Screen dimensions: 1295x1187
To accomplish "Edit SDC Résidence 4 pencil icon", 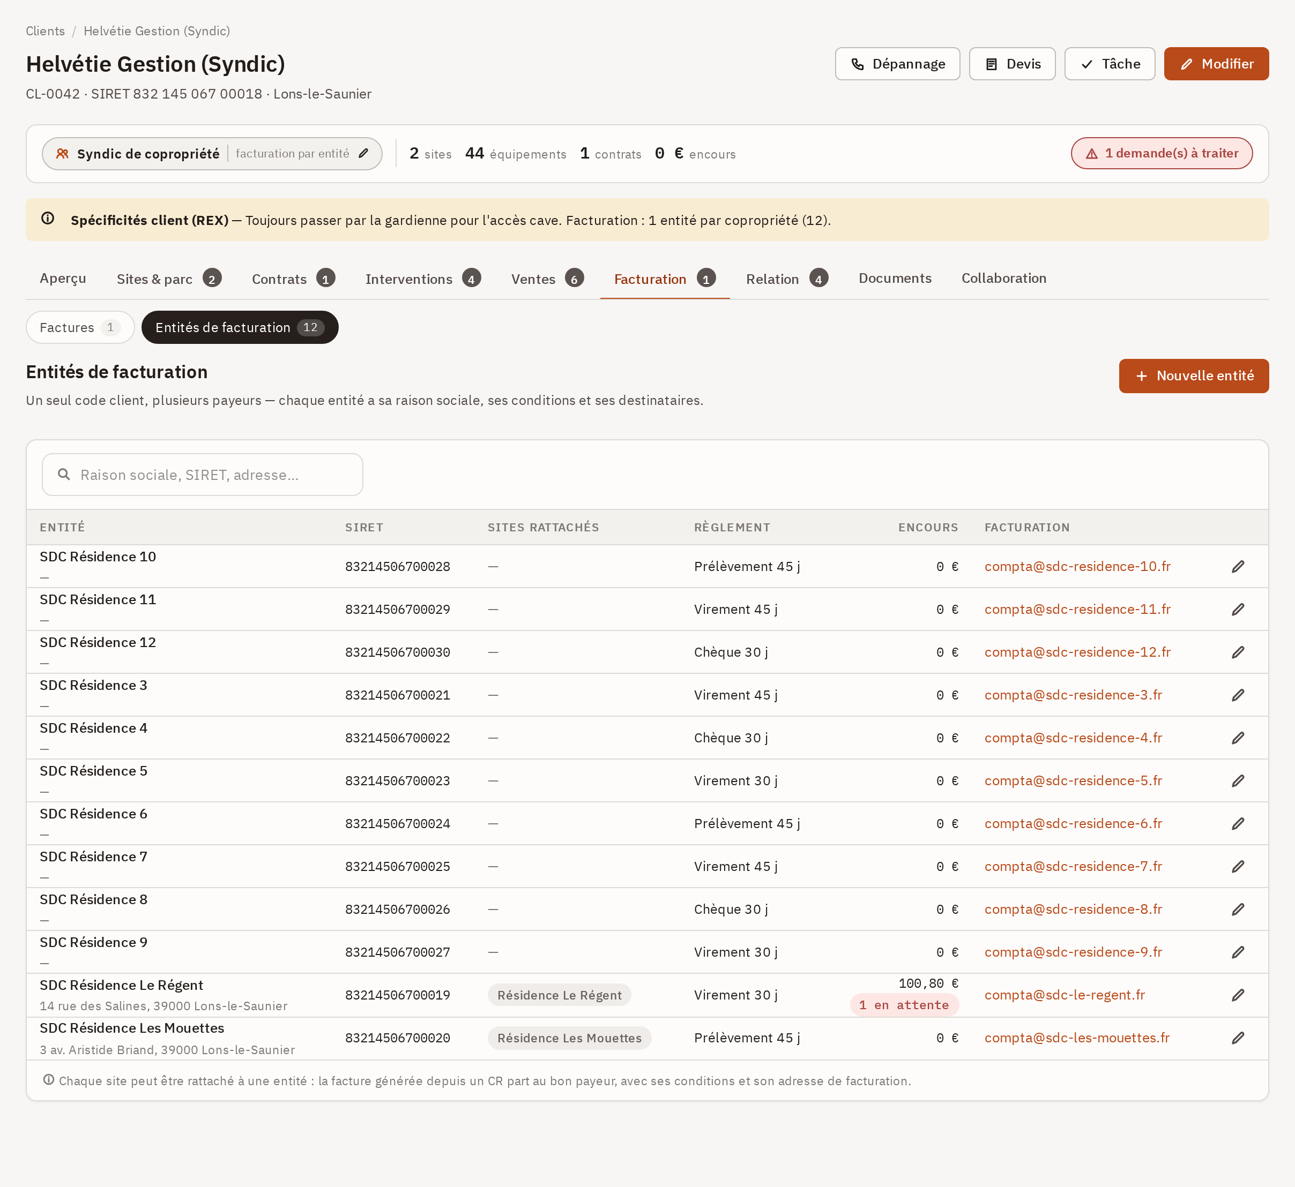I will (1238, 738).
